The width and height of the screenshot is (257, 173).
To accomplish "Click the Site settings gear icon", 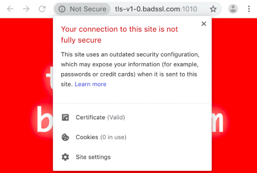I will coord(66,157).
